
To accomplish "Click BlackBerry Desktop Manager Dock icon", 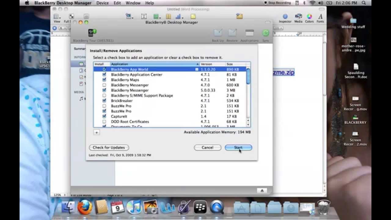I will click(200, 207).
